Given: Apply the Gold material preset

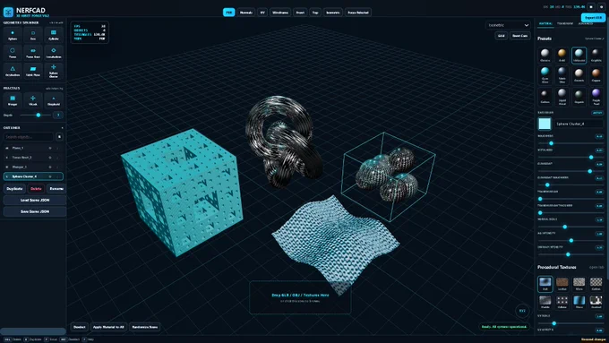Looking at the screenshot, I should pos(562,55).
